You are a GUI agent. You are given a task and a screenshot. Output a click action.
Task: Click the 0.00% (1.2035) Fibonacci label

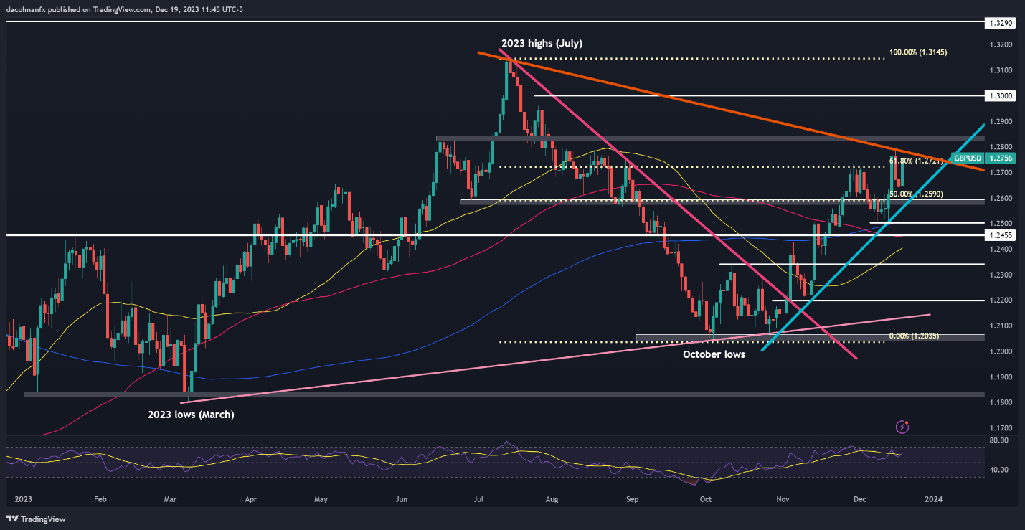(x=914, y=336)
